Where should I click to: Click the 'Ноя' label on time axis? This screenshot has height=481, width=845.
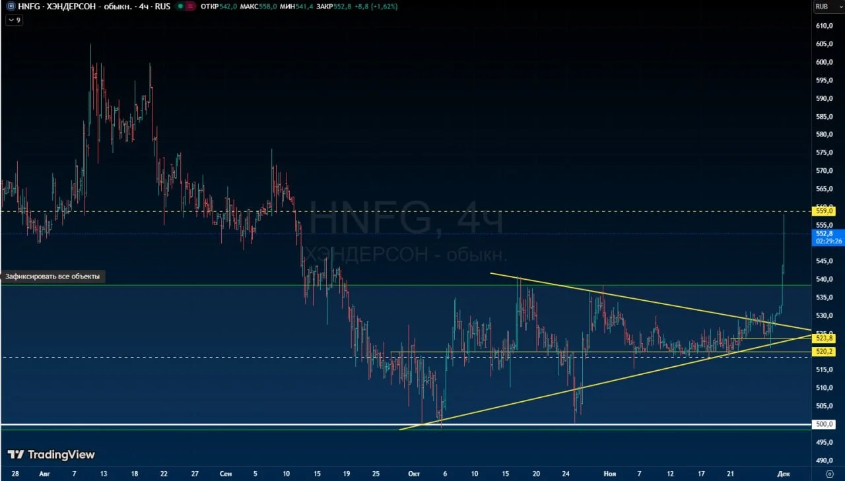[610, 474]
